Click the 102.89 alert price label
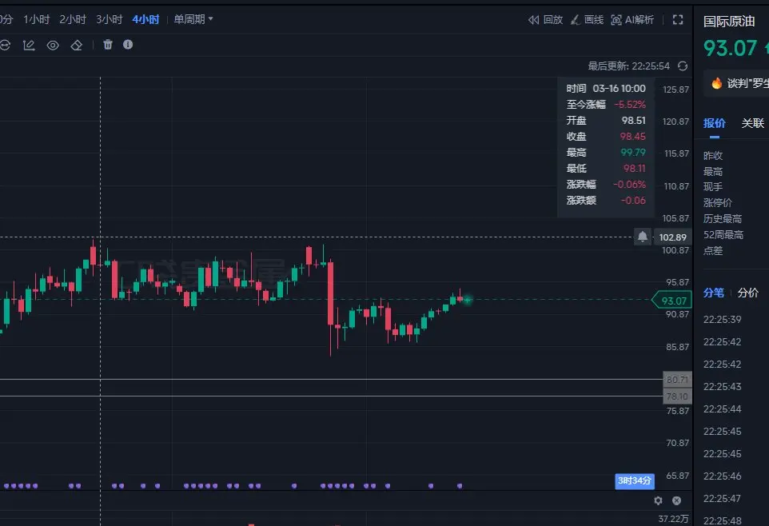Viewport: 769px width, 526px height. (x=673, y=237)
